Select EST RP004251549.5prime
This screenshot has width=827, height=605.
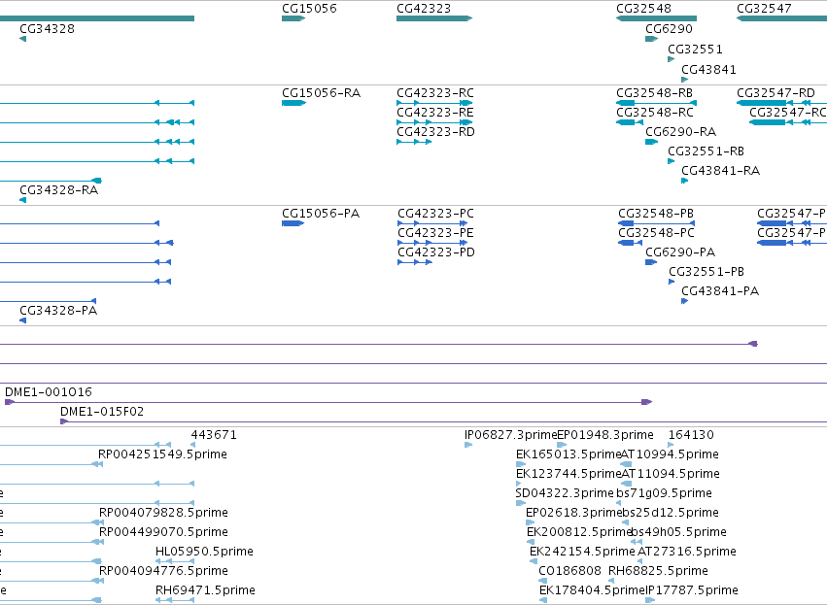162,454
